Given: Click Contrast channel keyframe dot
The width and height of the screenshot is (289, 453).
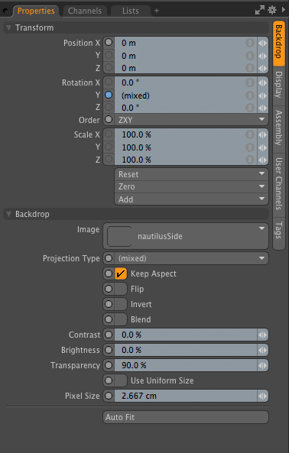Looking at the screenshot, I should tap(109, 335).
